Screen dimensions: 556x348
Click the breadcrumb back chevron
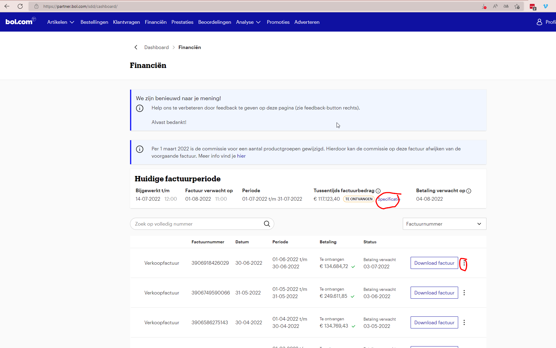[136, 47]
